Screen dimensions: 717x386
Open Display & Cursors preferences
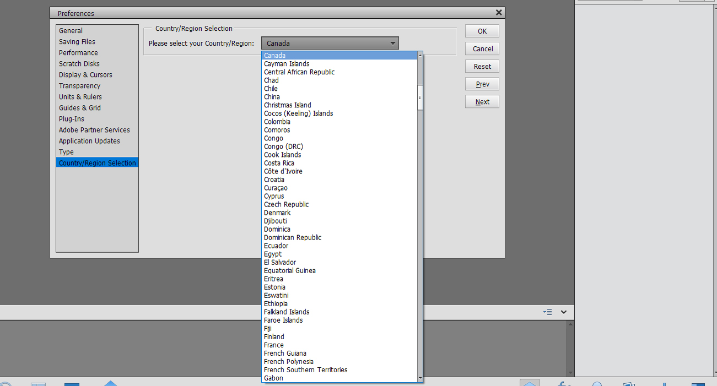point(97,74)
